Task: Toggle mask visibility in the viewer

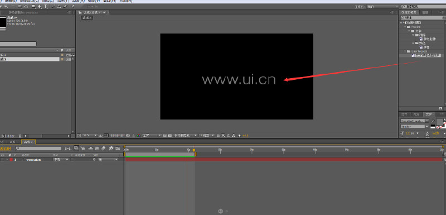Action: pos(106,136)
